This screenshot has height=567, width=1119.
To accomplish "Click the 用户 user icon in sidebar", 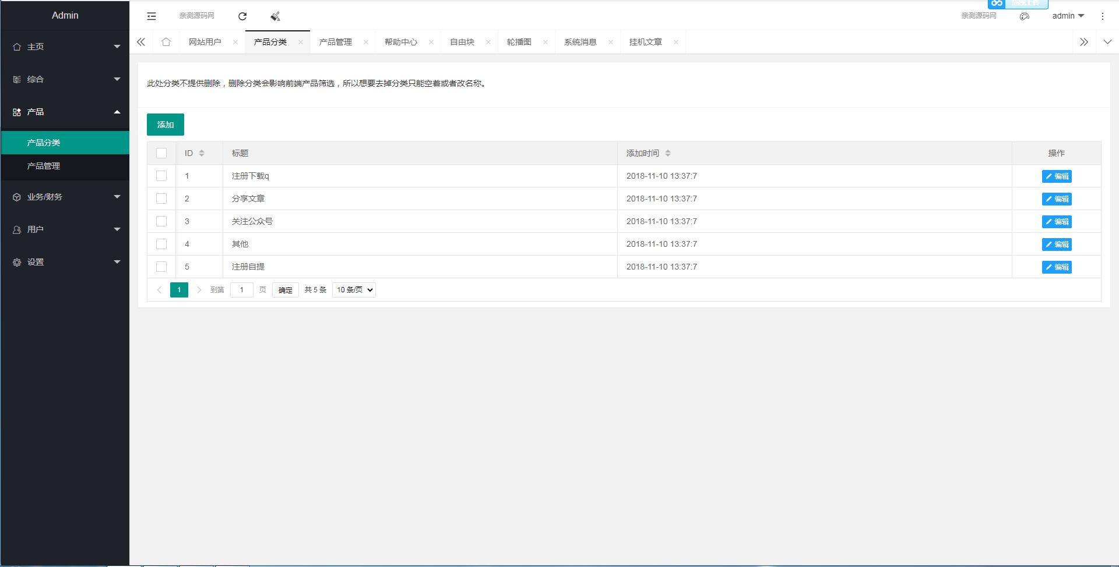I will [x=16, y=229].
